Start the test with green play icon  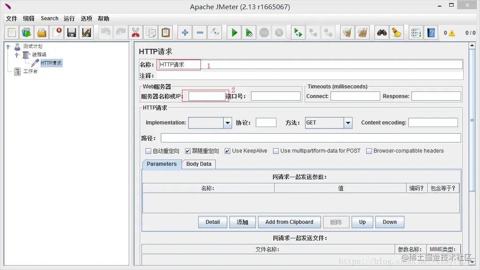(x=234, y=33)
